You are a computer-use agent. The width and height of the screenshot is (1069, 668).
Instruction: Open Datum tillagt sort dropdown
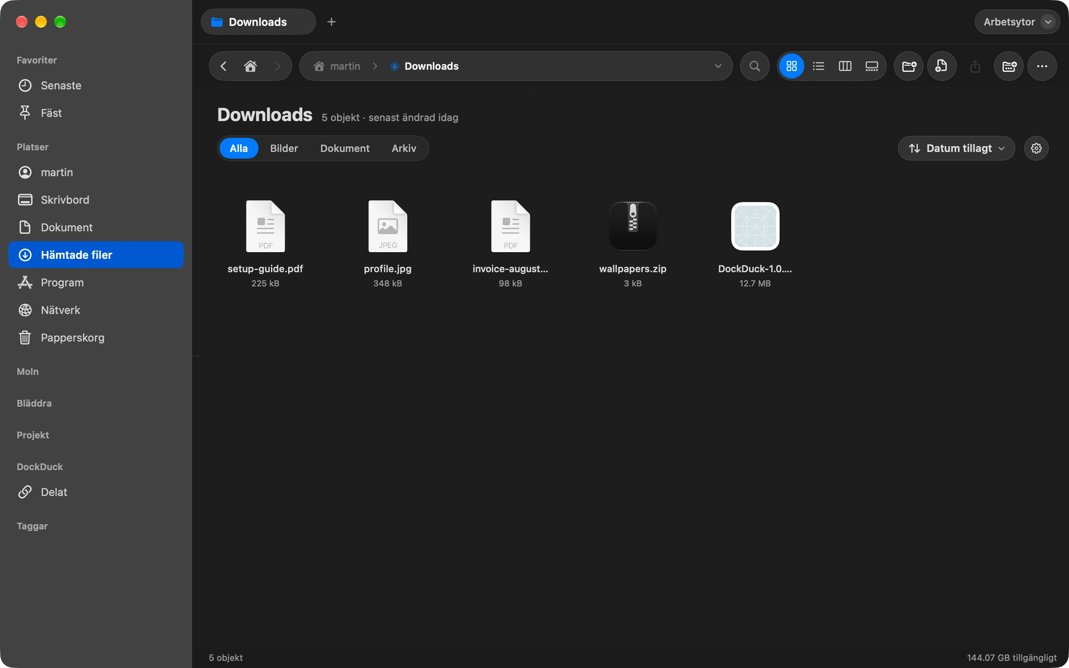point(956,149)
